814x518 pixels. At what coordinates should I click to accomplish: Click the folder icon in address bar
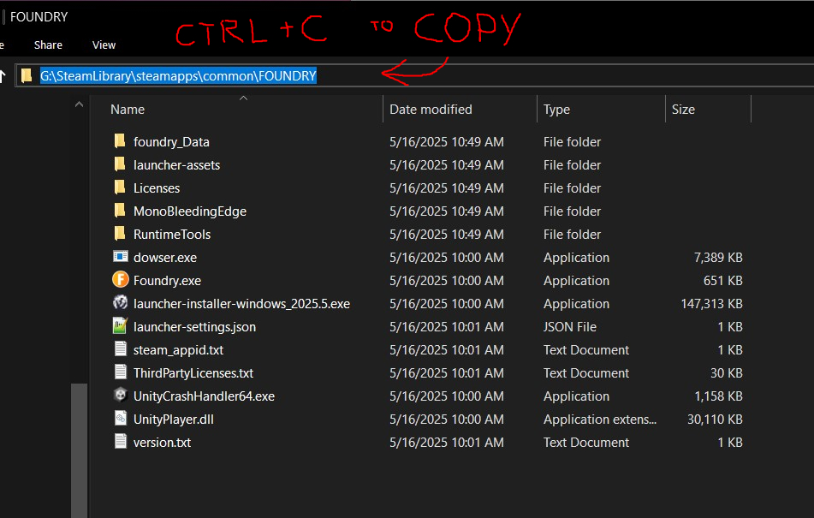(x=27, y=76)
